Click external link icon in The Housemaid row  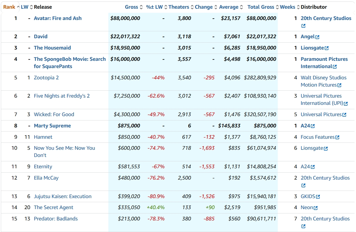point(327,48)
